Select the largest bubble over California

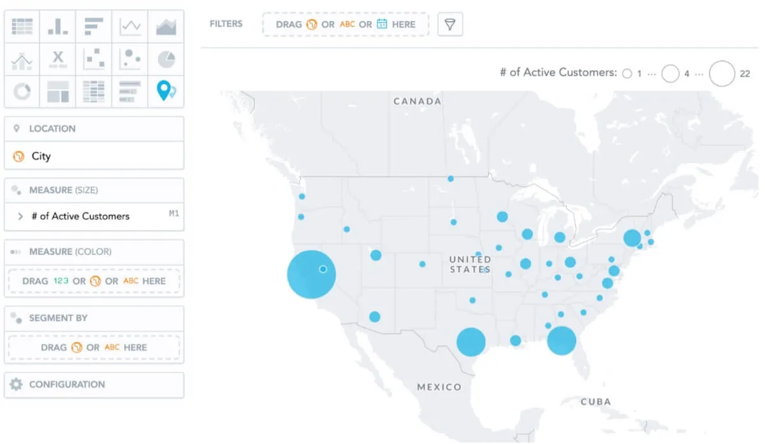tap(312, 274)
